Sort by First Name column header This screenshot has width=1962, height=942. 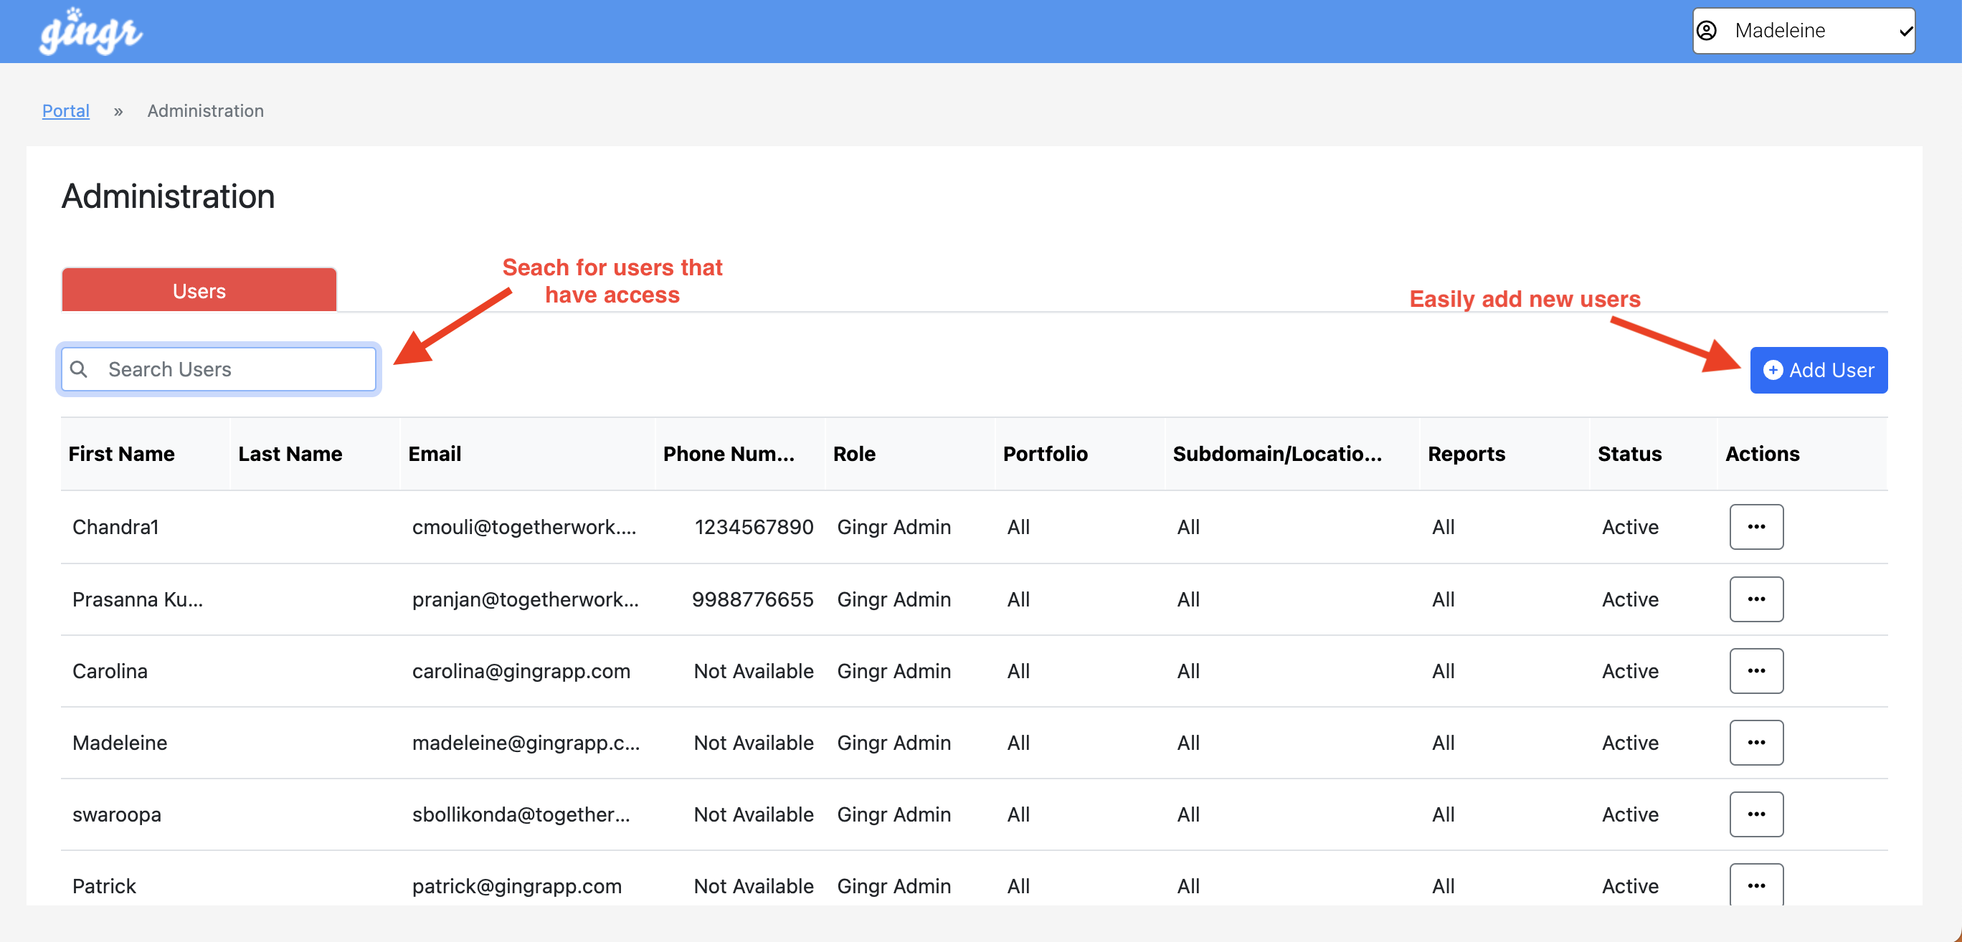121,454
